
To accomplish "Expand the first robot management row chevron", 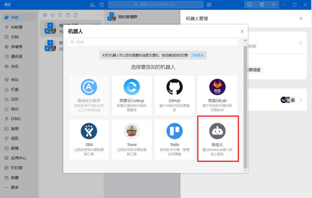I will [301, 43].
